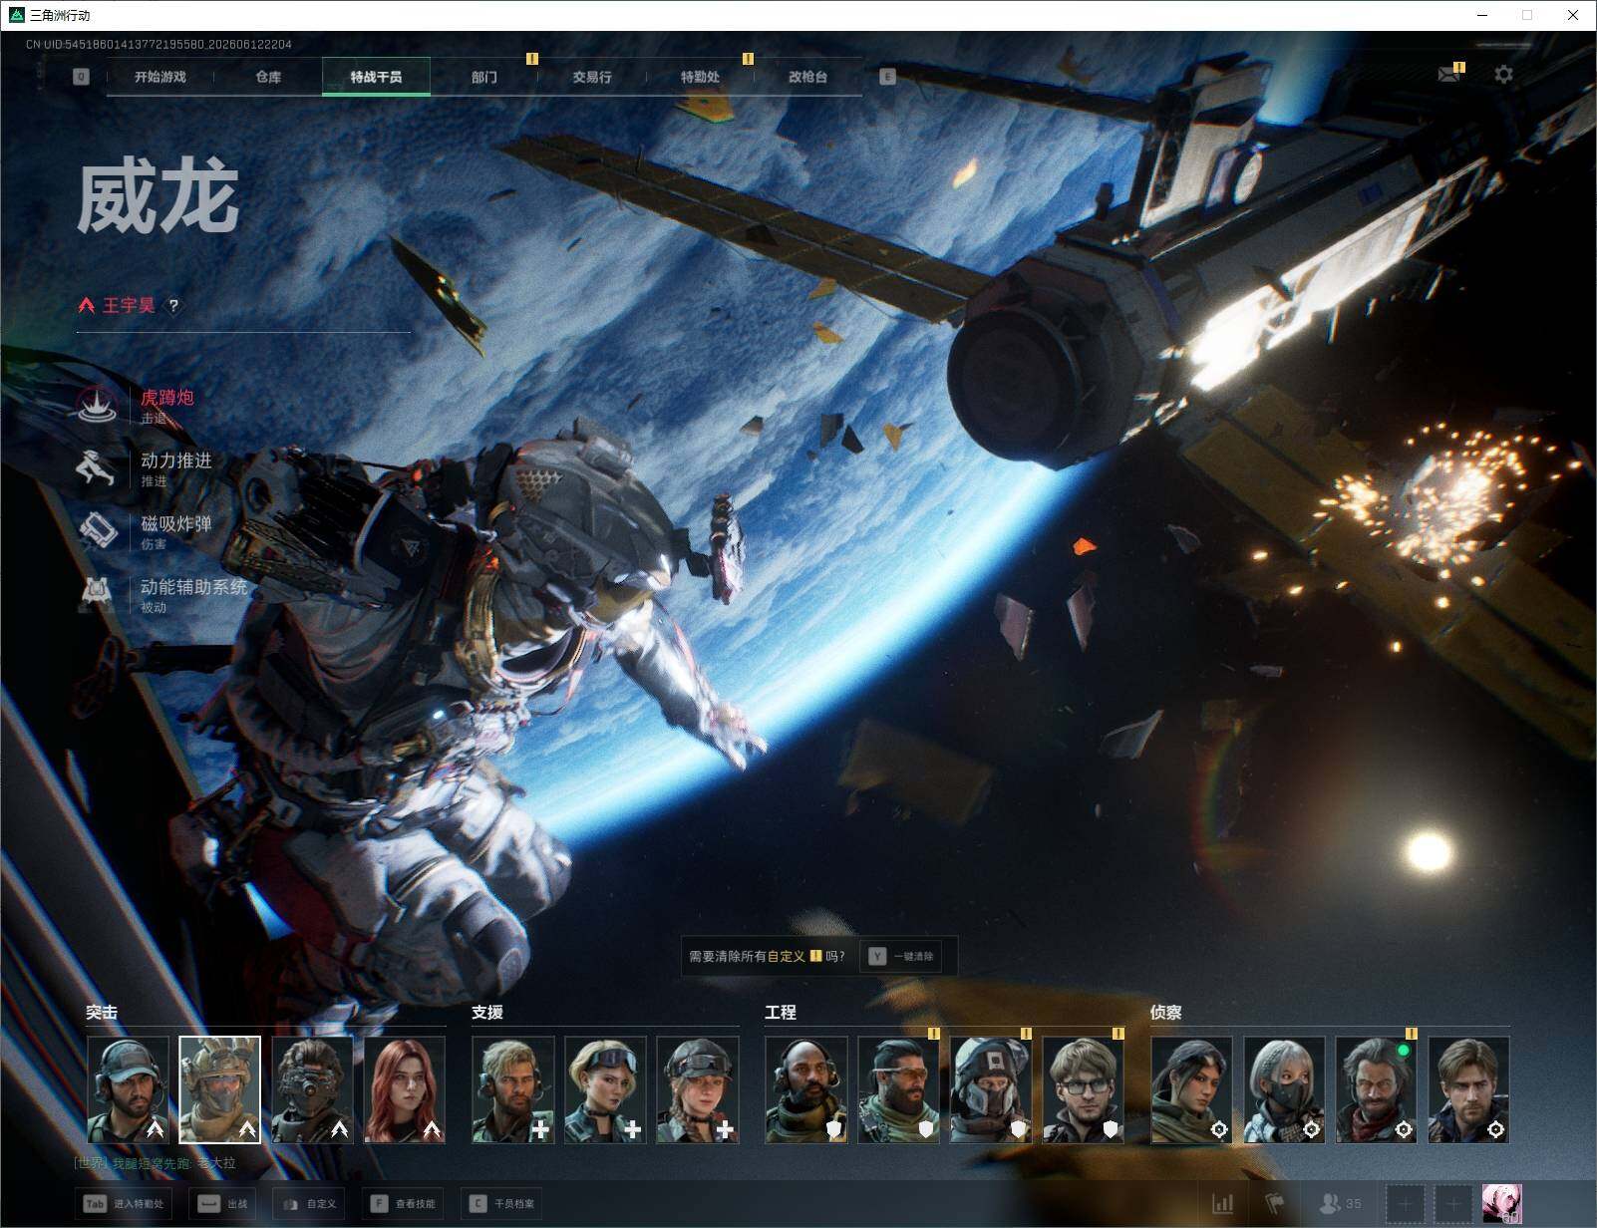Open the settings gear icon
This screenshot has width=1597, height=1228.
tap(1503, 74)
